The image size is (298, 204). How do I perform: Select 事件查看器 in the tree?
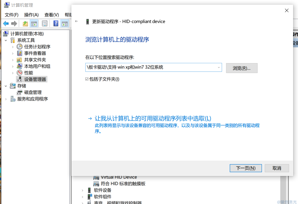[x=35, y=53]
